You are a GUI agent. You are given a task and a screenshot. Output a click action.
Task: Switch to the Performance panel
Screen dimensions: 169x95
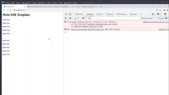coord(121,14)
